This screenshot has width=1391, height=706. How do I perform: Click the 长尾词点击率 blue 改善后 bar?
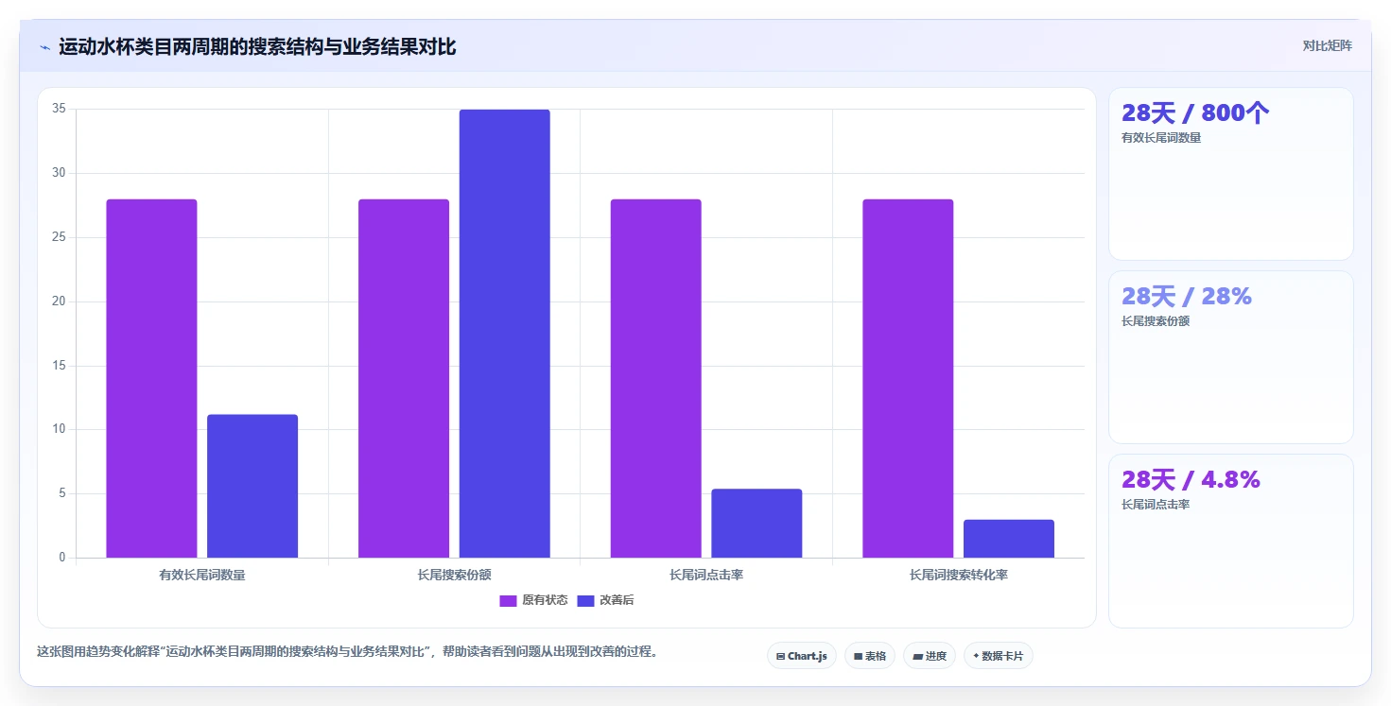pyautogui.click(x=756, y=523)
